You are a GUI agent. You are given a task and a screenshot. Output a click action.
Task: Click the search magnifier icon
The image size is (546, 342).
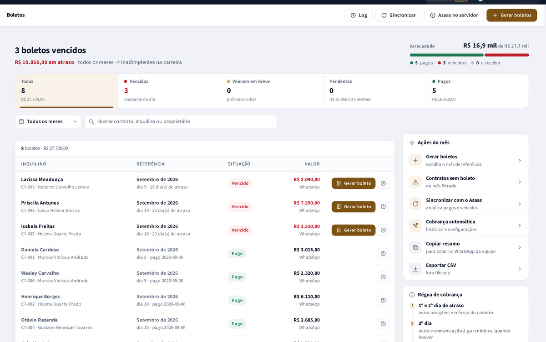[91, 122]
